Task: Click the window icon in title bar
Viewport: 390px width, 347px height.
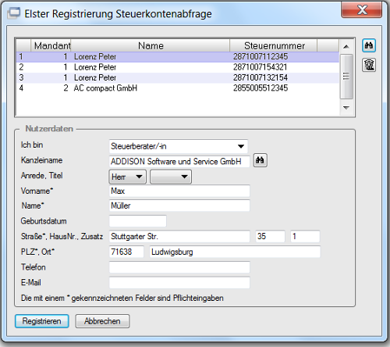Action: click(14, 13)
